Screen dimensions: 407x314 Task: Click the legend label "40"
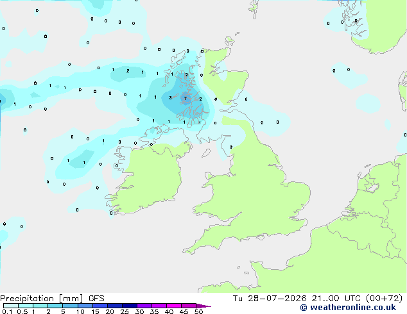point(169,311)
